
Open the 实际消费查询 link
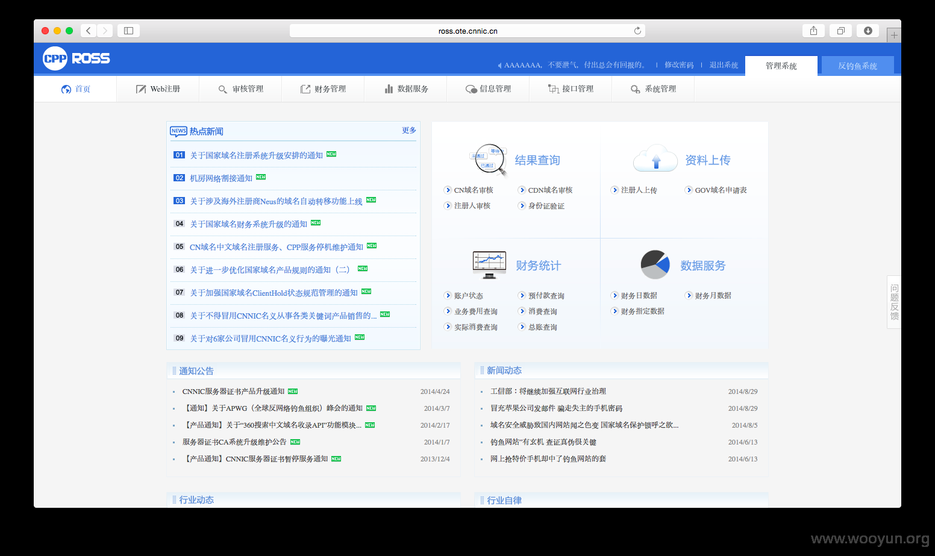coord(476,327)
